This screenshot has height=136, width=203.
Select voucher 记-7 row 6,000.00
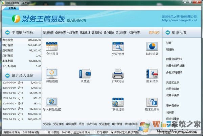22,88
